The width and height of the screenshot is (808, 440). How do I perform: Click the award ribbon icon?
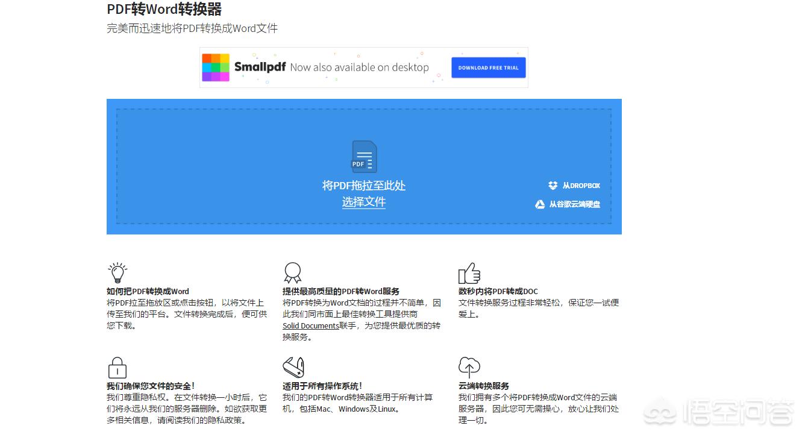click(x=293, y=273)
